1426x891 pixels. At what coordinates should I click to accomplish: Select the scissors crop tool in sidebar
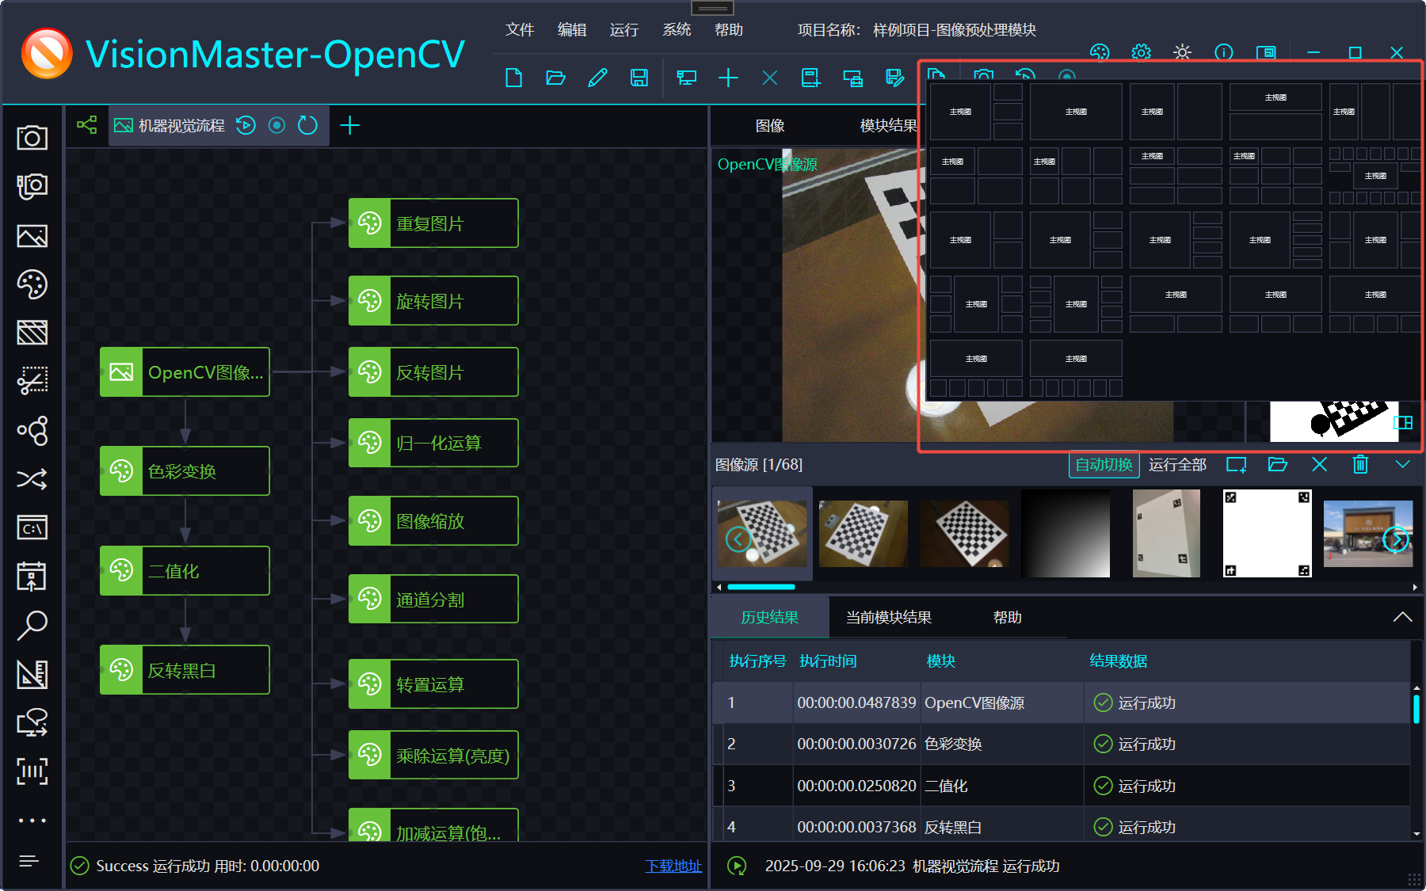coord(32,381)
